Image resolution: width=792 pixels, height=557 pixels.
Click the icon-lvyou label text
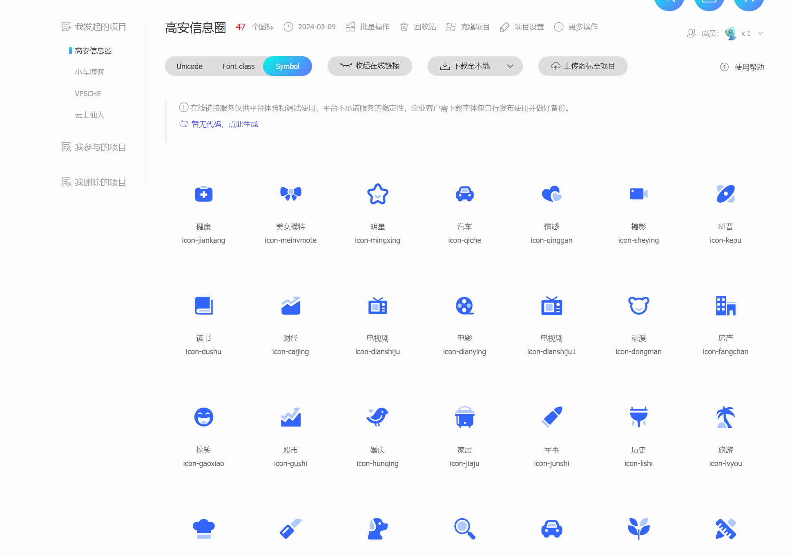725,463
